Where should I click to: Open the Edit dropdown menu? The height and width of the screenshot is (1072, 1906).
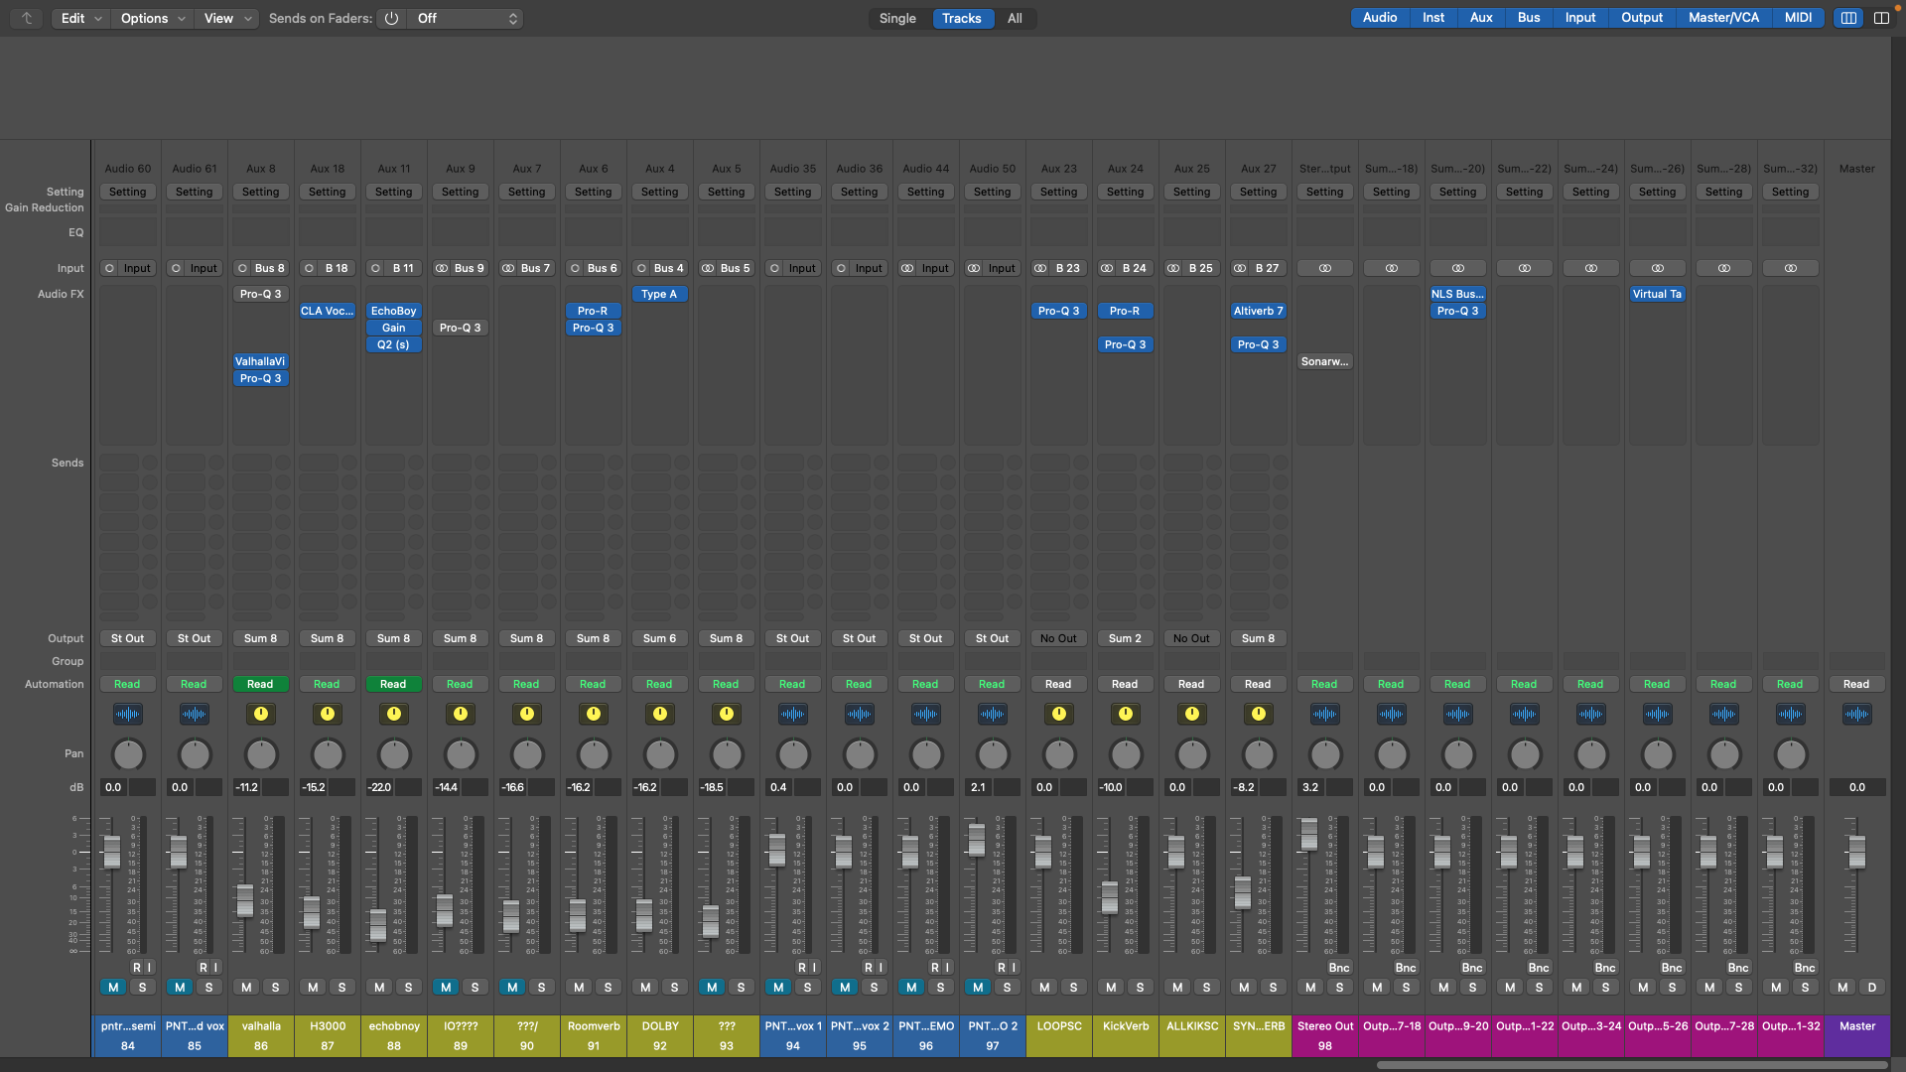coord(81,18)
